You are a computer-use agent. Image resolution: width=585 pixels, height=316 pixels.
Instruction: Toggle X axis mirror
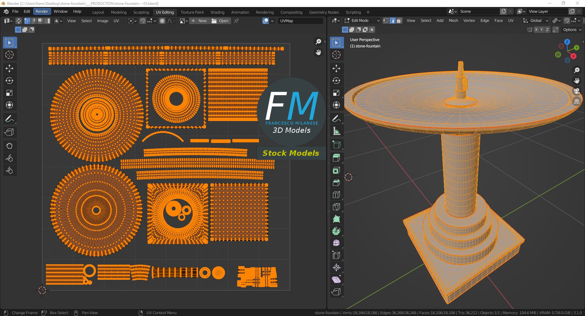[x=536, y=30]
